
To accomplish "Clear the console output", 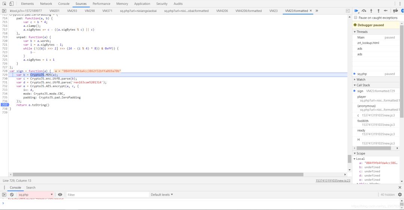I will tap(12, 195).
